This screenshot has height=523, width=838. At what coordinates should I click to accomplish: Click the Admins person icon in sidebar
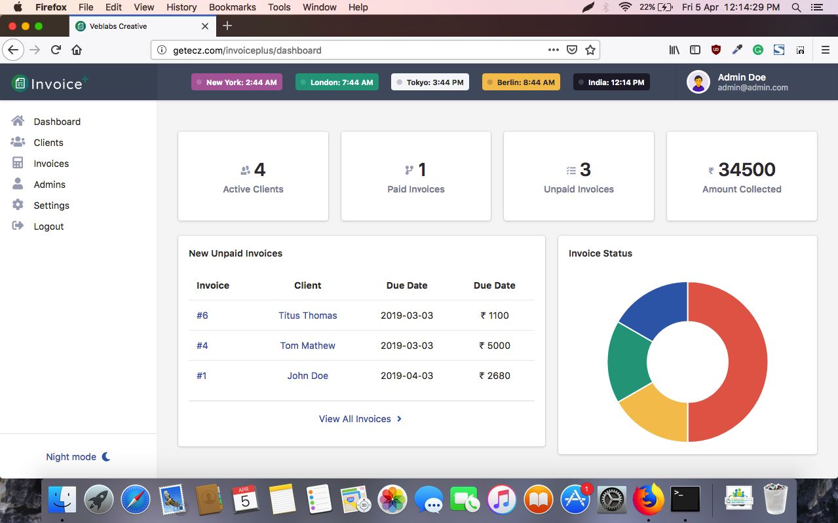(x=18, y=184)
